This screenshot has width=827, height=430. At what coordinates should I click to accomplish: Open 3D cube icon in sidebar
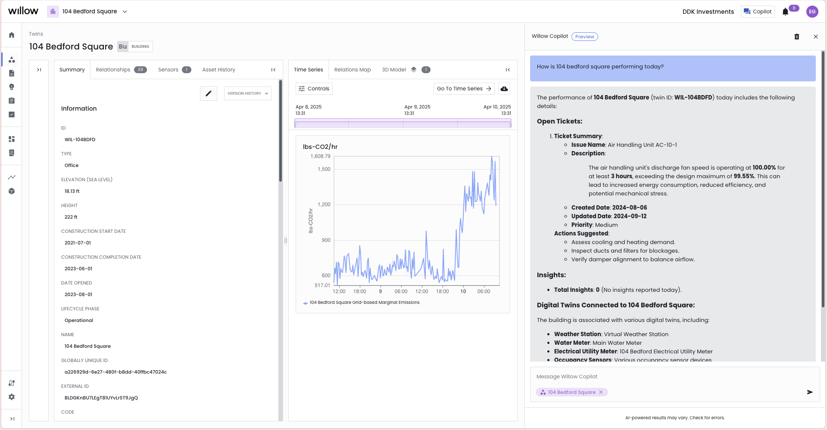click(12, 191)
